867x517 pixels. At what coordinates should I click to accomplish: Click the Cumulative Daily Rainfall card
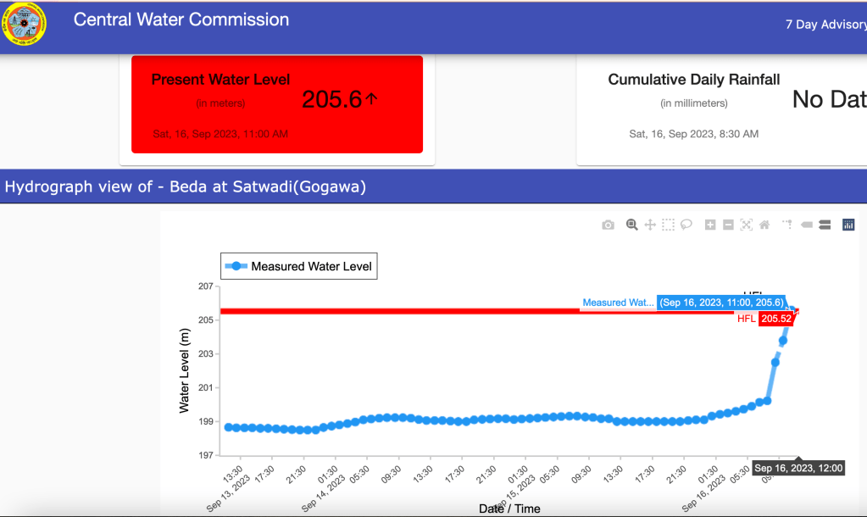point(721,106)
